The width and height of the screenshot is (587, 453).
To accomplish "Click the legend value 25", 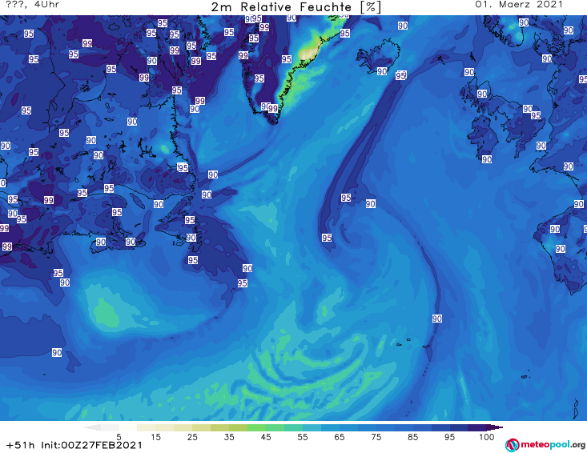I will [x=192, y=437].
